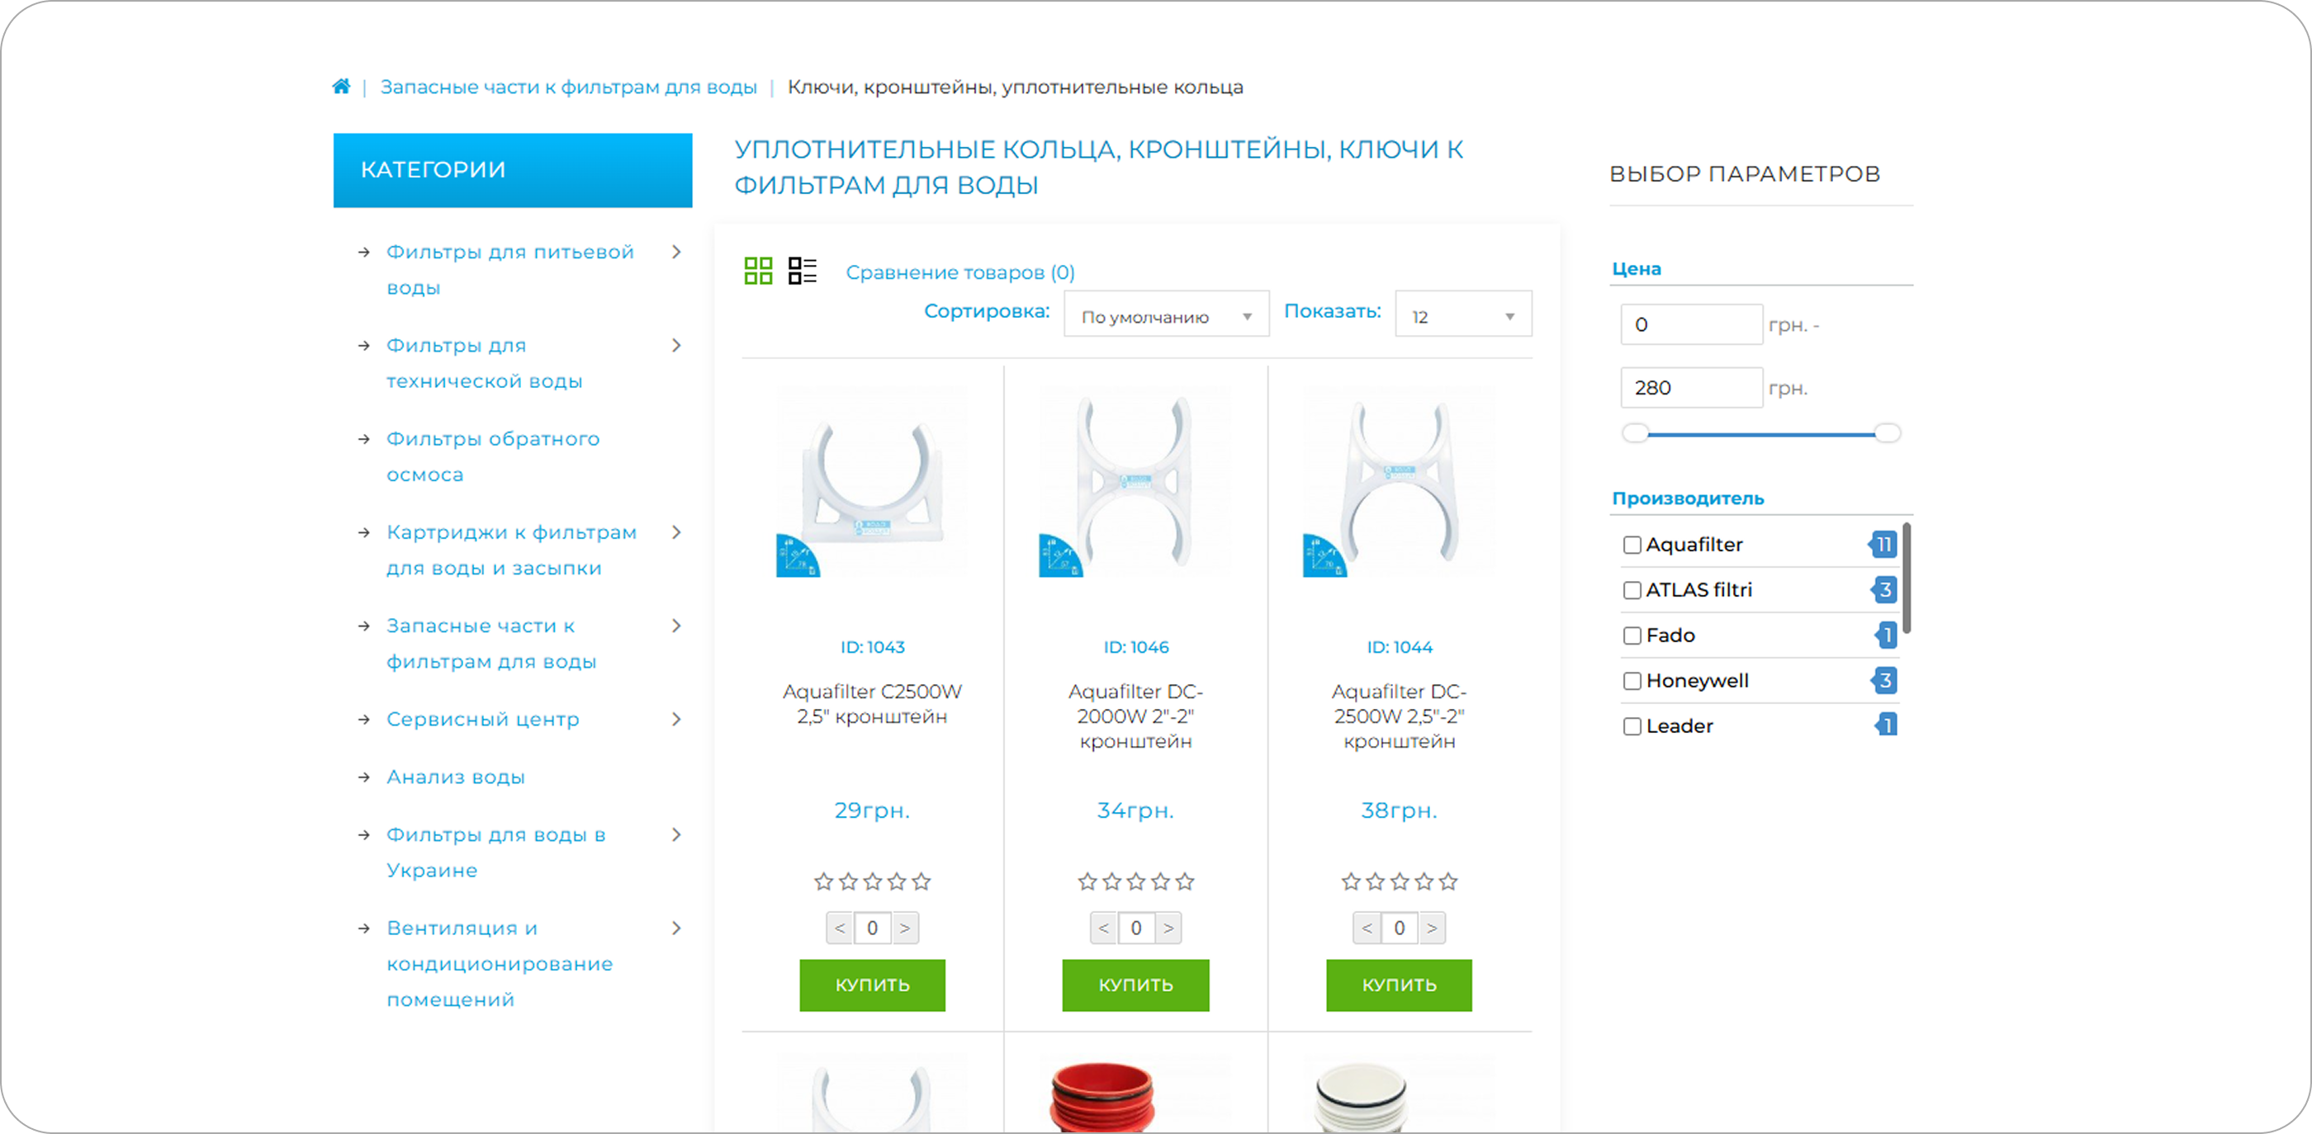The height and width of the screenshot is (1134, 2312).
Task: Check the Aquafilter manufacturer filter
Action: [1632, 545]
